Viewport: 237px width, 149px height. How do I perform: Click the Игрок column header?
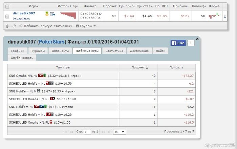click(x=34, y=6)
